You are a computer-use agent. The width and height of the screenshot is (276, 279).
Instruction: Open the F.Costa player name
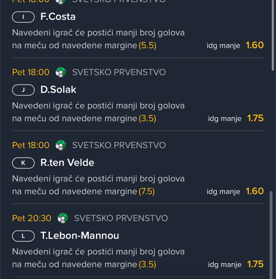point(58,17)
